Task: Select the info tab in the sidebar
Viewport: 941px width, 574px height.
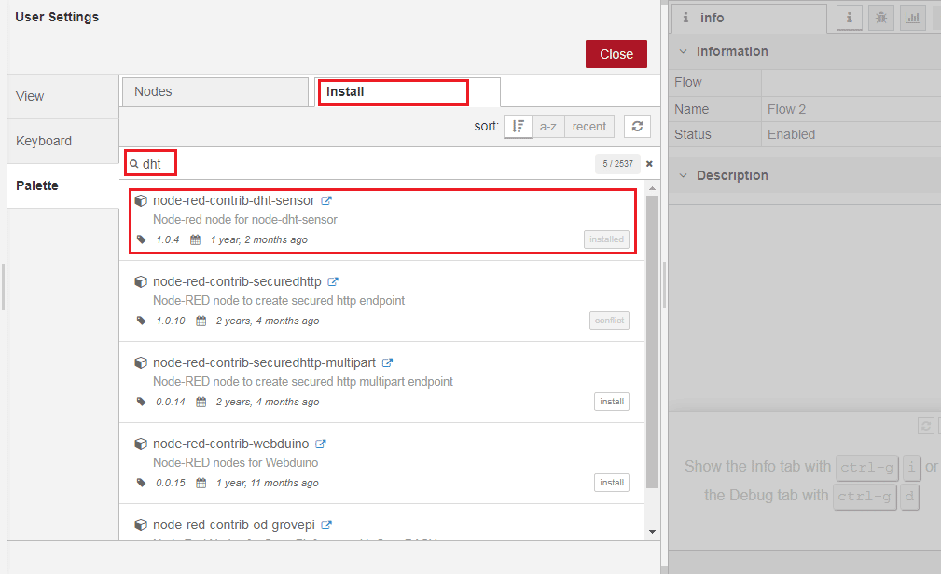Action: (749, 18)
